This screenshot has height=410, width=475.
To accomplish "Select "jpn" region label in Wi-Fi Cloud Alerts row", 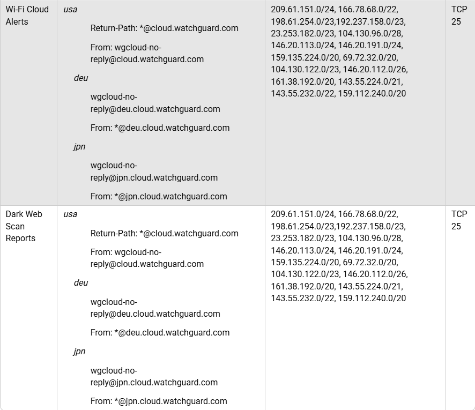I will click(79, 147).
